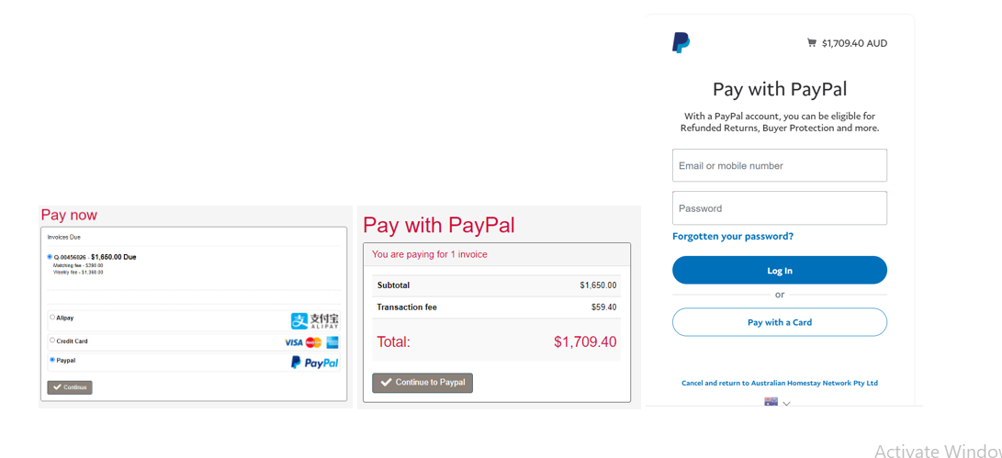Click the Alipay logo
The image size is (1002, 458).
point(315,320)
